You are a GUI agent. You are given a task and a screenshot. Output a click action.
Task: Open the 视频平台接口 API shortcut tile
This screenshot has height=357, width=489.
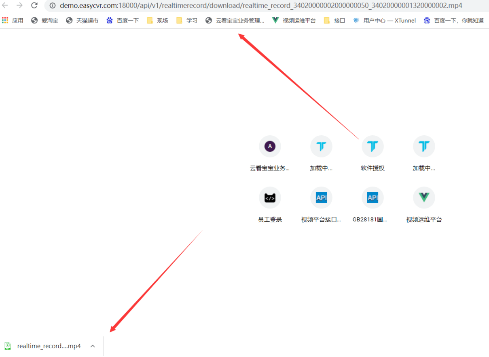point(321,197)
